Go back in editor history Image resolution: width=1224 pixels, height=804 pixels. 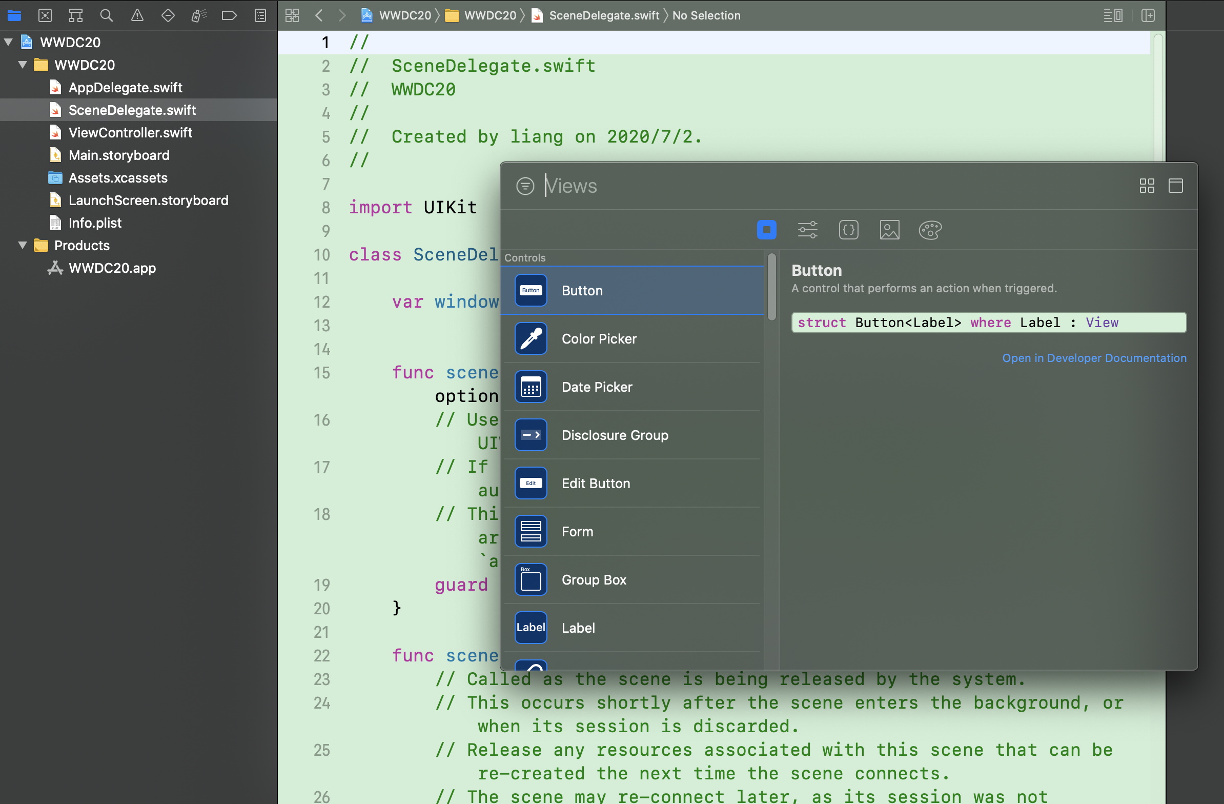coord(319,15)
